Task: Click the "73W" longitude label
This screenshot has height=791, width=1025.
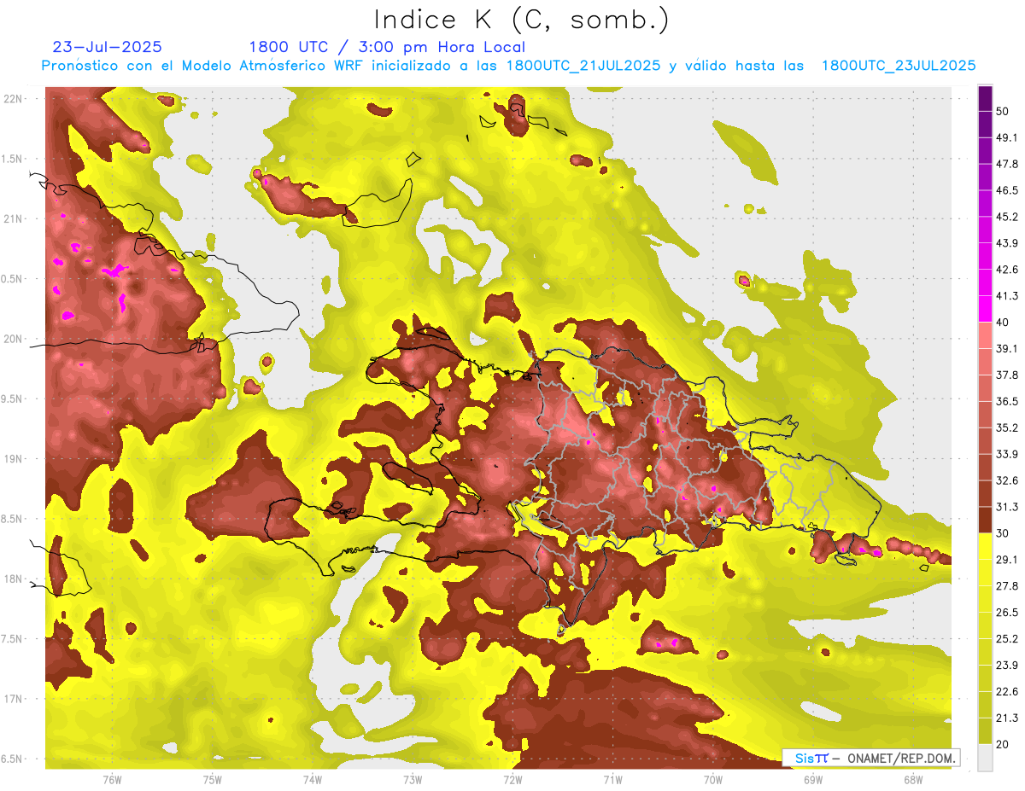Action: click(x=413, y=780)
